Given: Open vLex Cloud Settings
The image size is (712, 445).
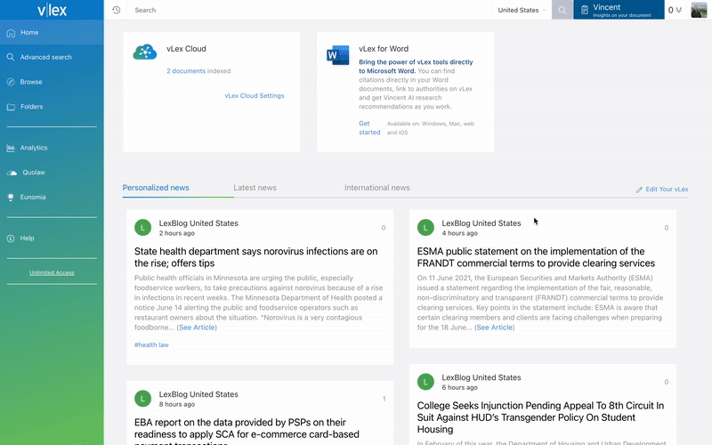Looking at the screenshot, I should [255, 96].
